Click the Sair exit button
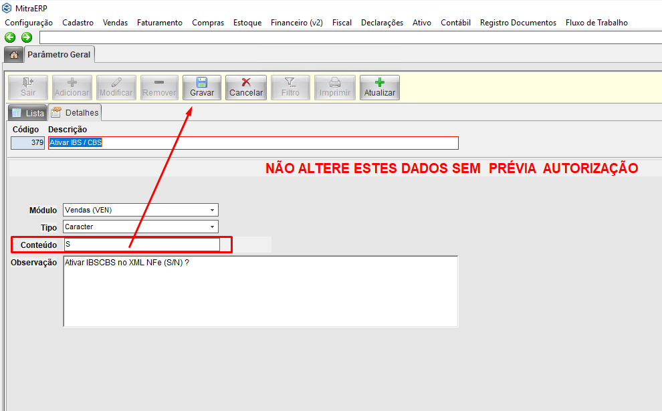 (28, 88)
